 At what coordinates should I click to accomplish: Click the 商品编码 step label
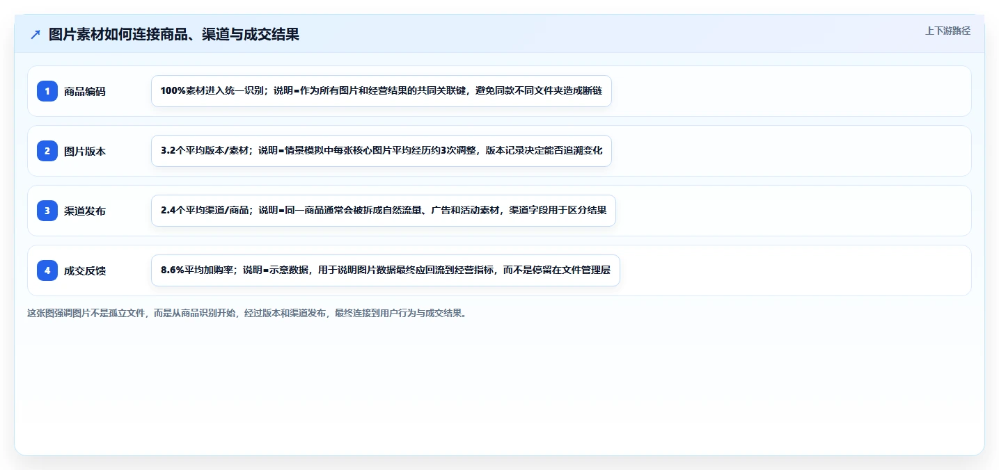click(x=85, y=91)
